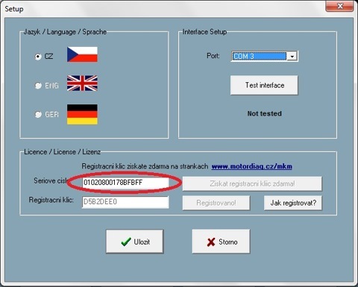This screenshot has height=287, width=358.
Task: Click the United Kingdom flag icon
Action: coord(82,83)
